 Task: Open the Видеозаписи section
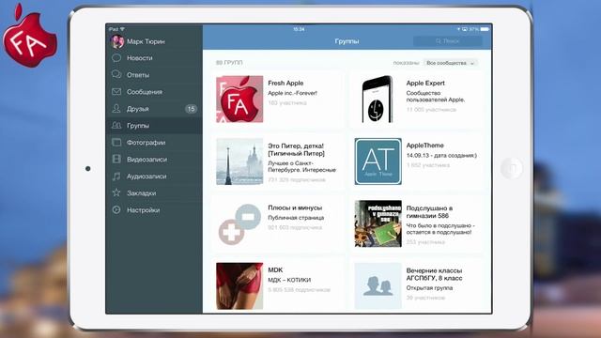pos(146,159)
